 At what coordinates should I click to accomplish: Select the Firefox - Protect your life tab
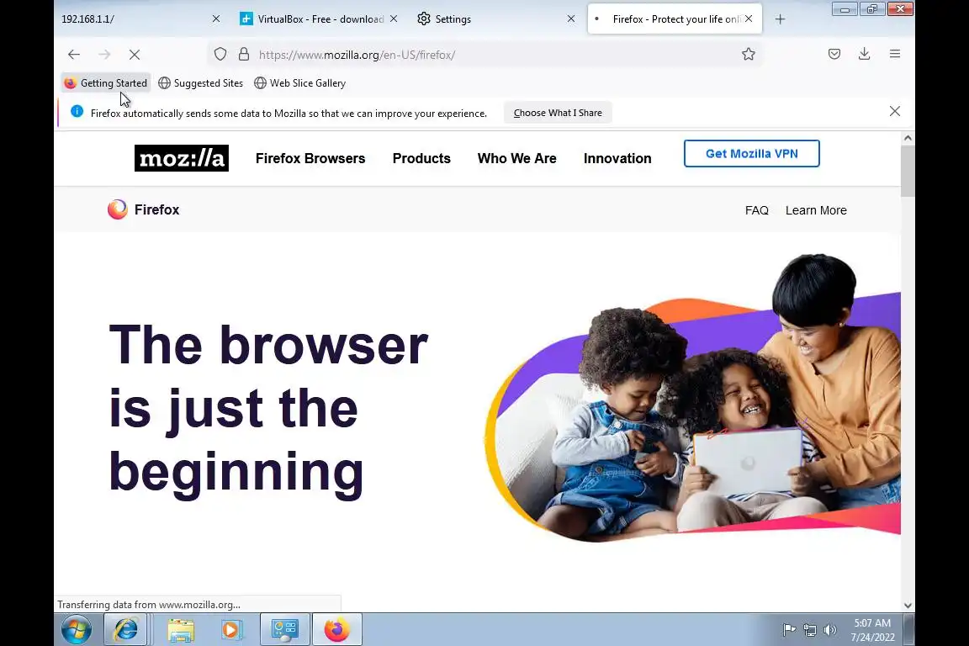coord(675,19)
